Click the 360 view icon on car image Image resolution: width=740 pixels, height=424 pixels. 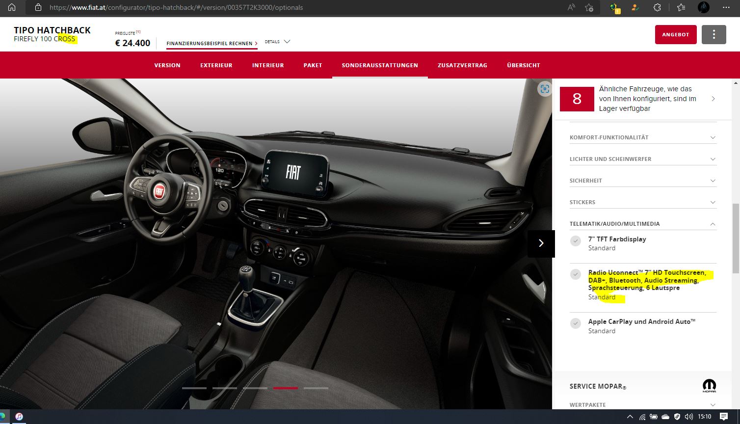pos(544,89)
